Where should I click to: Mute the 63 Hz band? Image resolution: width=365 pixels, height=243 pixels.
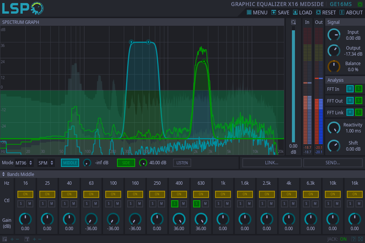click(x=95, y=204)
